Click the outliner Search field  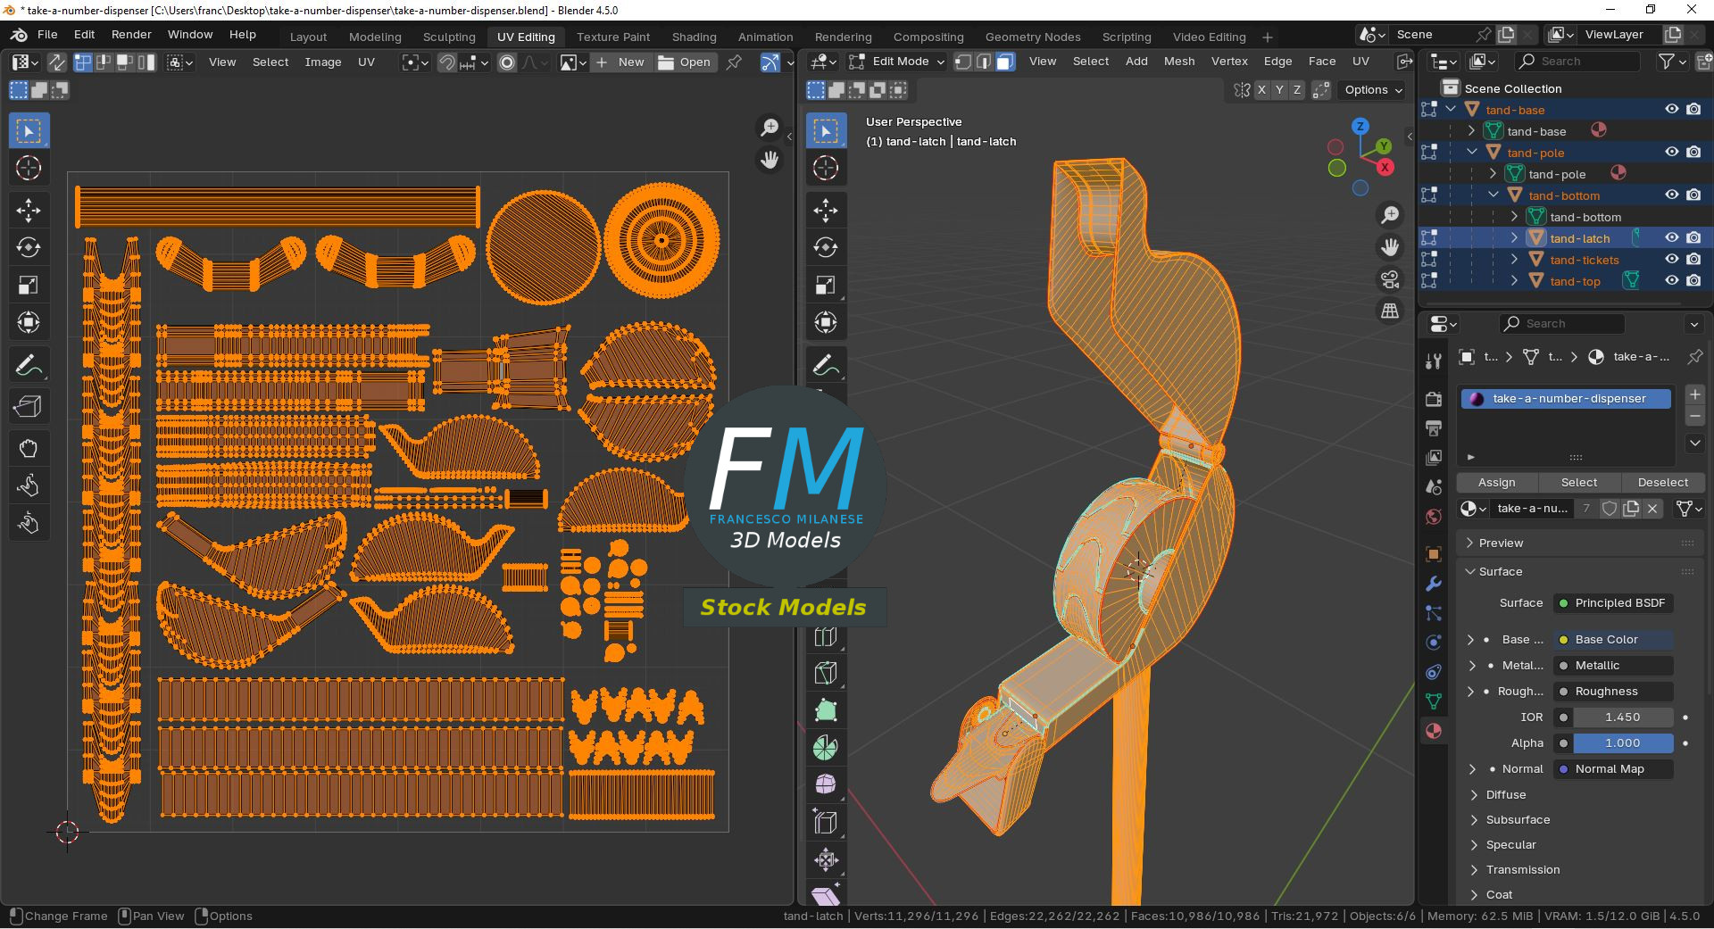point(1577,61)
